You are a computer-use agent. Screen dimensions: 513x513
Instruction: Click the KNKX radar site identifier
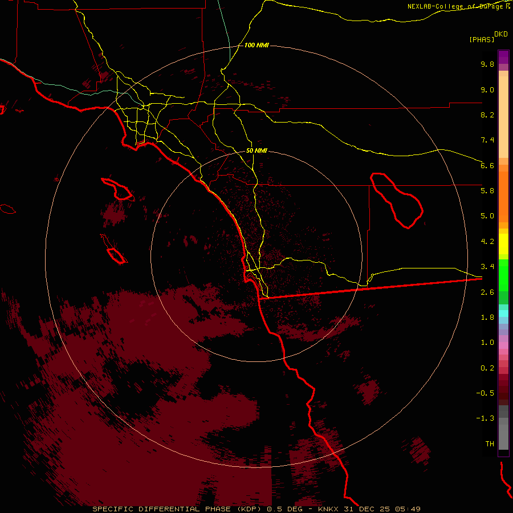[329, 509]
